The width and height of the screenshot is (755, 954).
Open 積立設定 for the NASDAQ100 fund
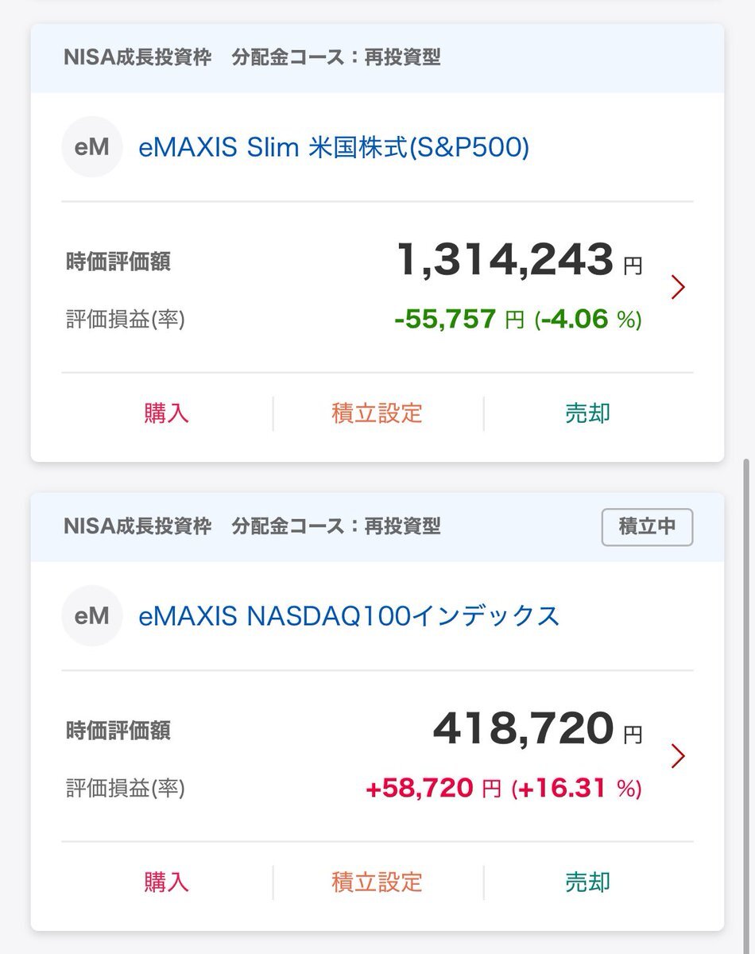(x=377, y=882)
